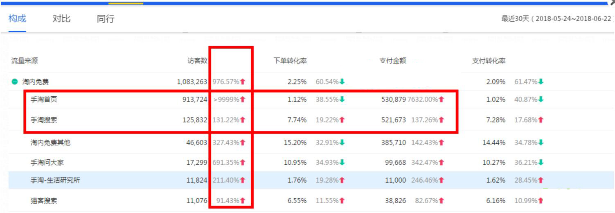Click the down arrow next to 34.78%
The image size is (615, 213).
[541, 143]
